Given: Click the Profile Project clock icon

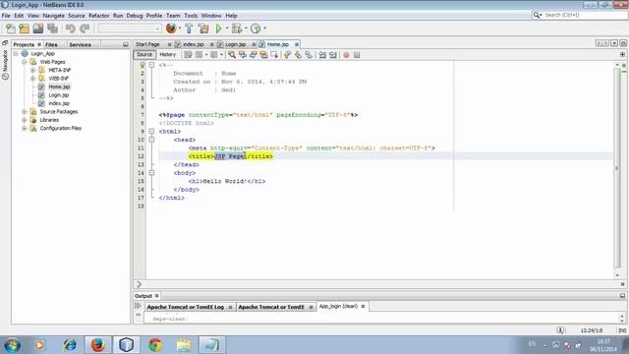Looking at the screenshot, I should [x=256, y=29].
